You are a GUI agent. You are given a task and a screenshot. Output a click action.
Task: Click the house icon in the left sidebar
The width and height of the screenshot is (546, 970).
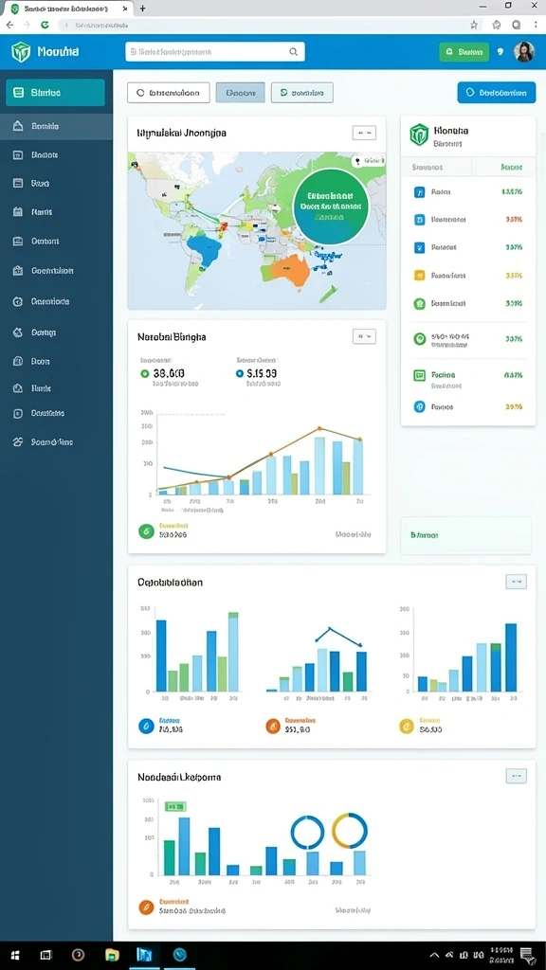pyautogui.click(x=18, y=126)
